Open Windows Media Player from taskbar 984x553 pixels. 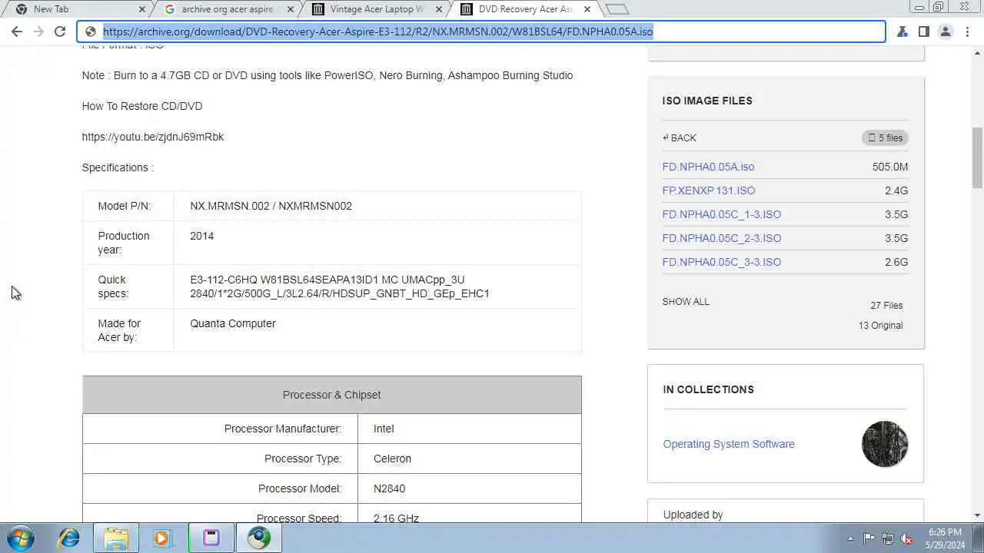point(162,538)
